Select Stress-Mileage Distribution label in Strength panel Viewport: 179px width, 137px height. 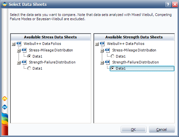pyautogui.click(x=134, y=50)
